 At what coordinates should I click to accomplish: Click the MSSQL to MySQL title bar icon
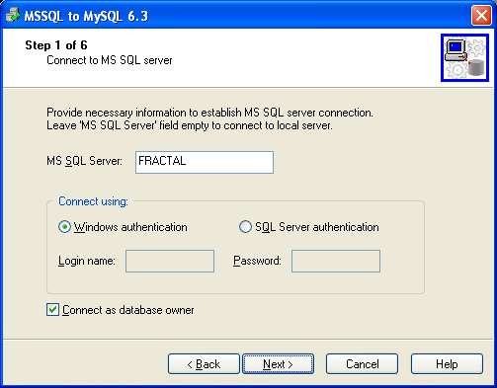[x=13, y=15]
